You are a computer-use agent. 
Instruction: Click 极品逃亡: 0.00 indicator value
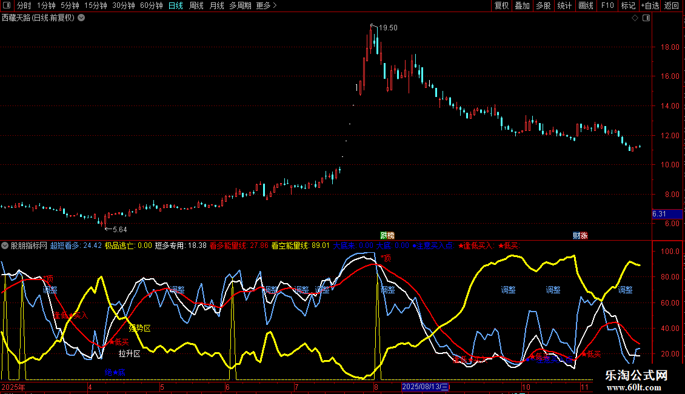click(x=129, y=245)
